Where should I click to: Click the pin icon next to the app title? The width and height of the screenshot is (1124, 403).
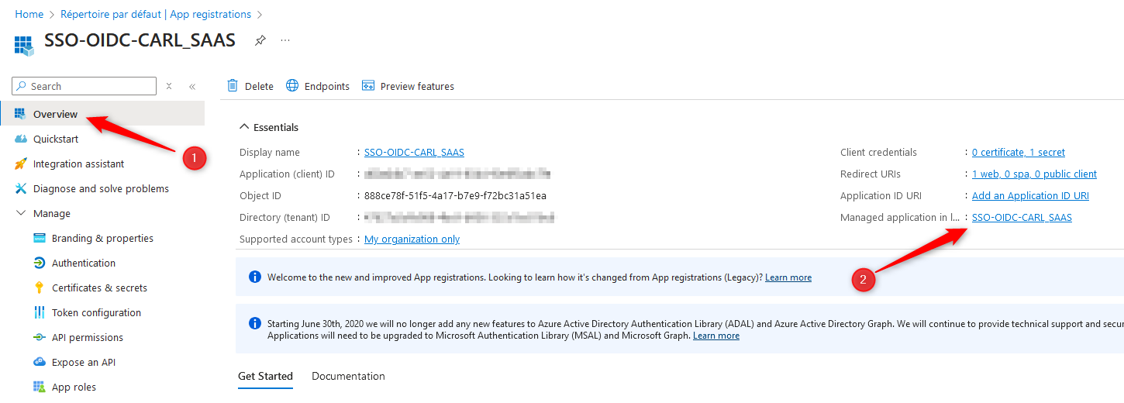tap(260, 40)
